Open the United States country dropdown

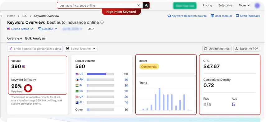tap(20, 29)
